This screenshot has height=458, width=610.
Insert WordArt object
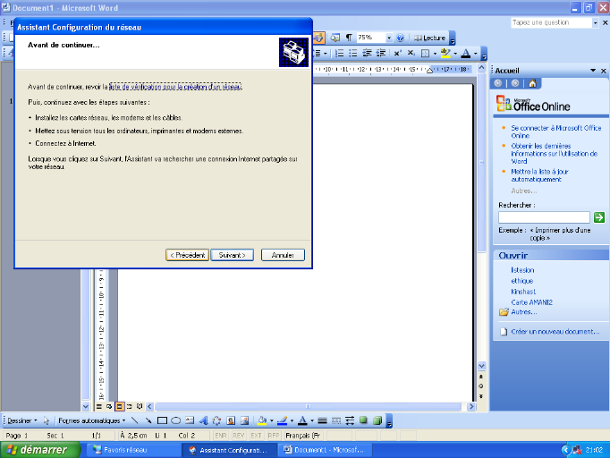(x=203, y=420)
